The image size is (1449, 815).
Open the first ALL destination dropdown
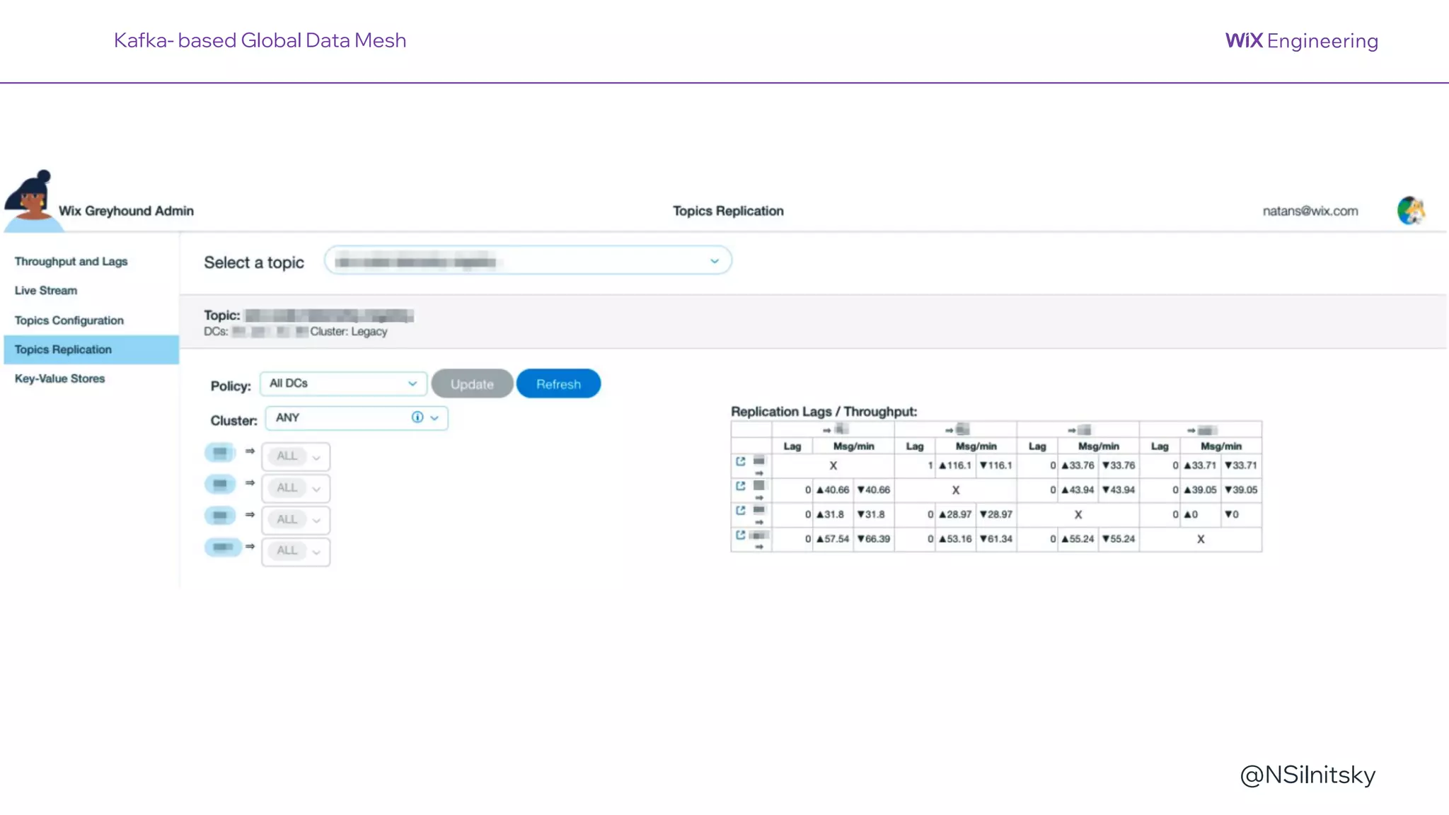pos(296,456)
